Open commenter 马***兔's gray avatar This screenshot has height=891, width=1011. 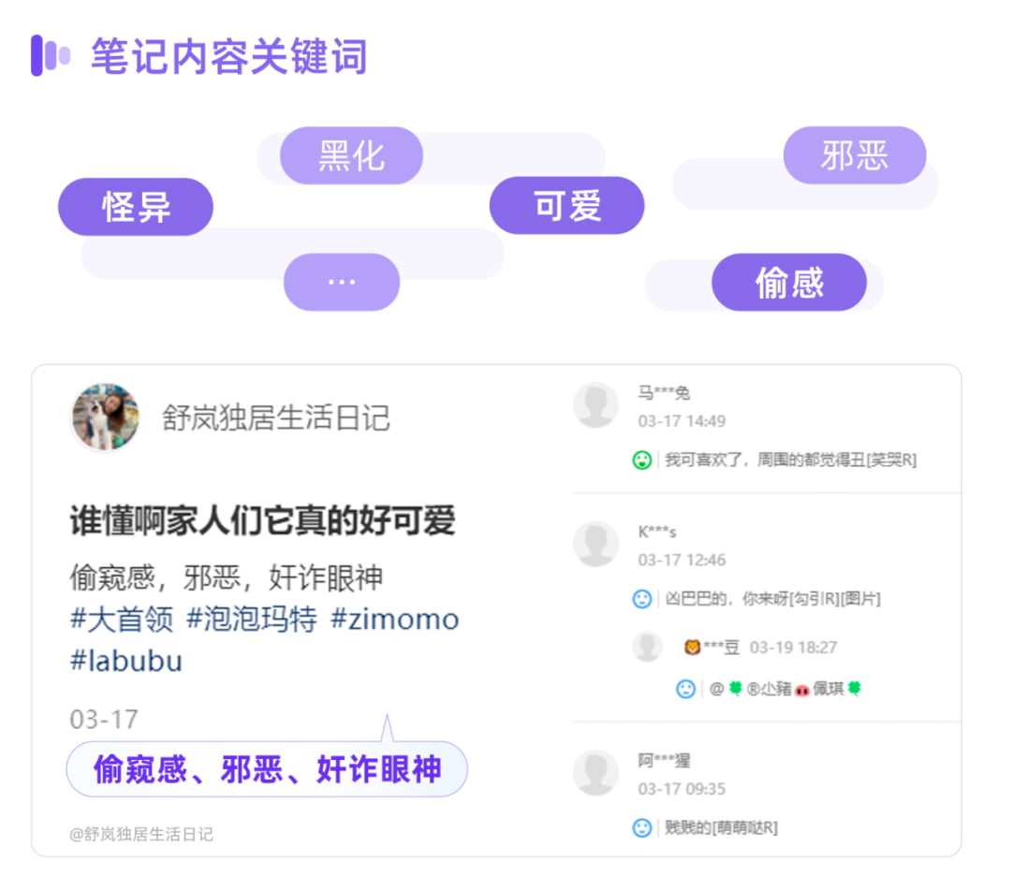[x=596, y=405]
